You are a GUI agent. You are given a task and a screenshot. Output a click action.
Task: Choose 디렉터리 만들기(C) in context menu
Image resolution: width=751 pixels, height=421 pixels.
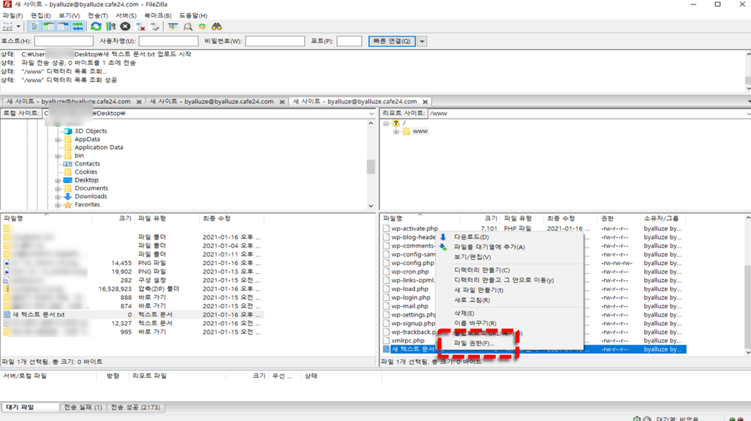(509, 270)
